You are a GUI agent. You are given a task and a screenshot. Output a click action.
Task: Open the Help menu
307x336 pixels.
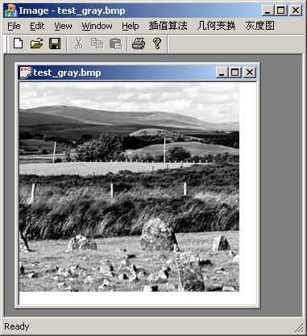point(131,26)
